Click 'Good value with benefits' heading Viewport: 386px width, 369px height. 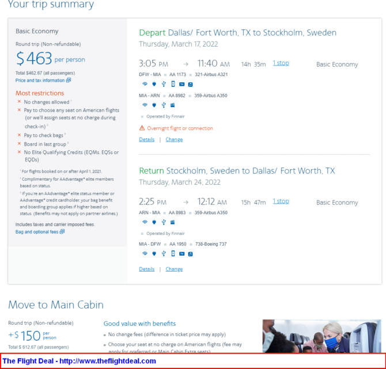pyautogui.click(x=139, y=324)
